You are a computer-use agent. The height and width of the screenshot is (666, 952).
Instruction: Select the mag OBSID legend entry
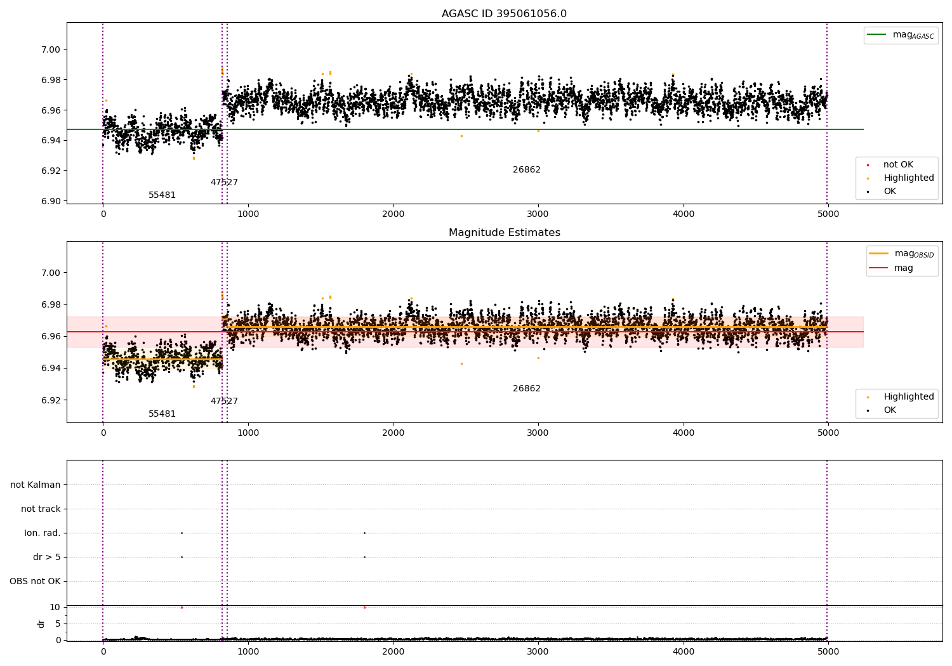point(902,254)
